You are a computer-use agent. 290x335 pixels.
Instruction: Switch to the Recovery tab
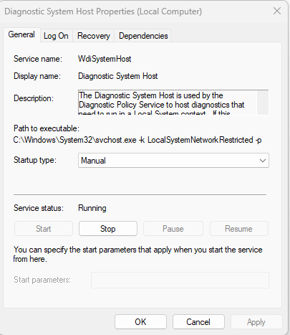point(94,36)
